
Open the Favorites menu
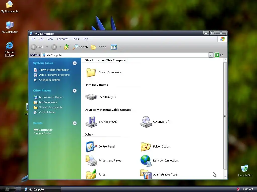point(62,39)
